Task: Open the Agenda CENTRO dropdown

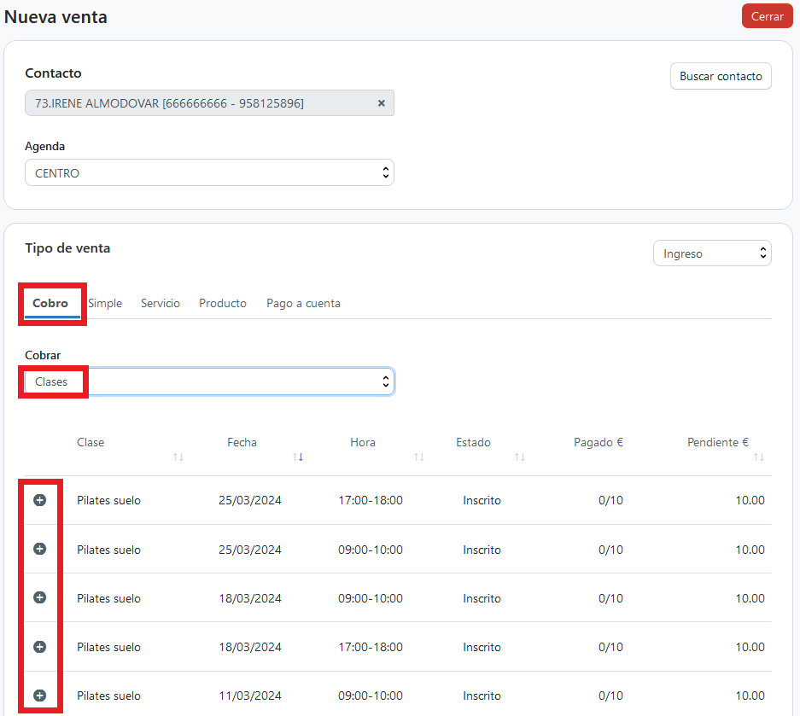Action: tap(209, 173)
